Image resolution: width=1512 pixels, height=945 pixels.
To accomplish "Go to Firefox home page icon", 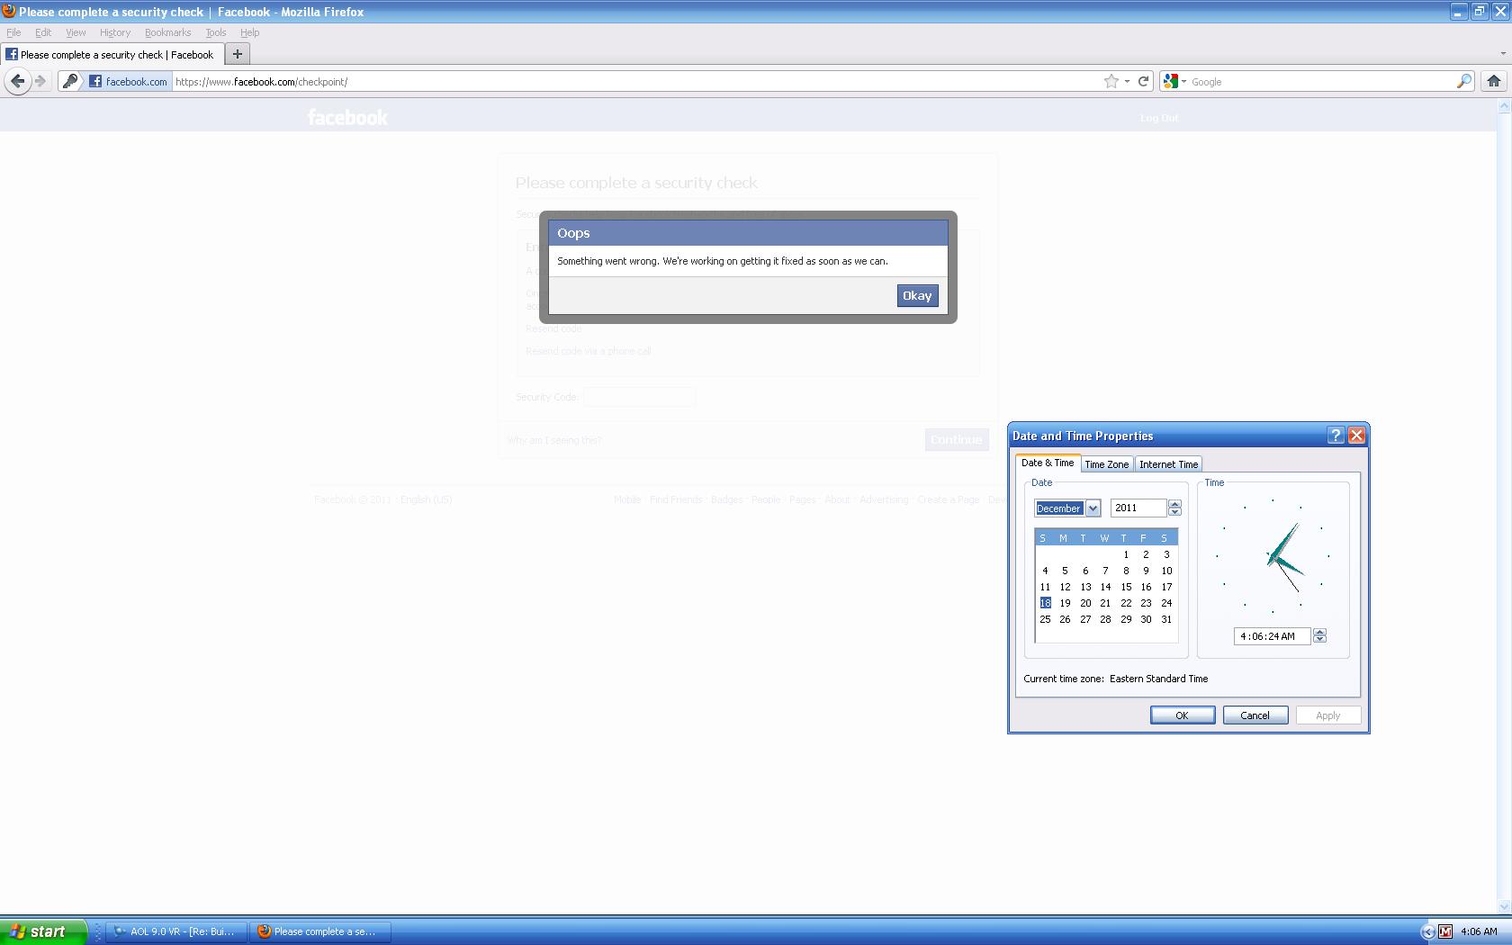I will (x=1494, y=81).
